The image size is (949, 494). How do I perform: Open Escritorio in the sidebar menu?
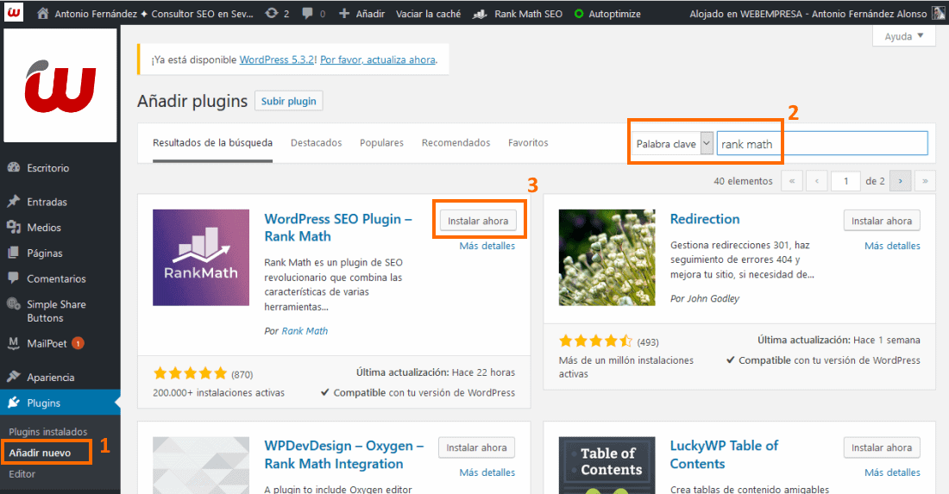(47, 168)
